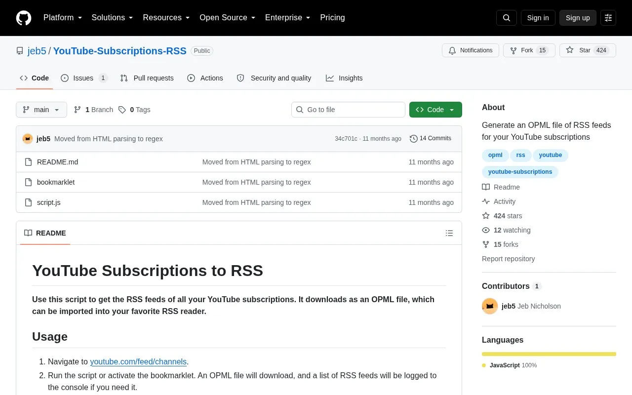Open the Insights tab

344,78
